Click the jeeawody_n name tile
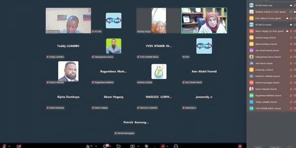The image size is (296, 148). (204, 97)
